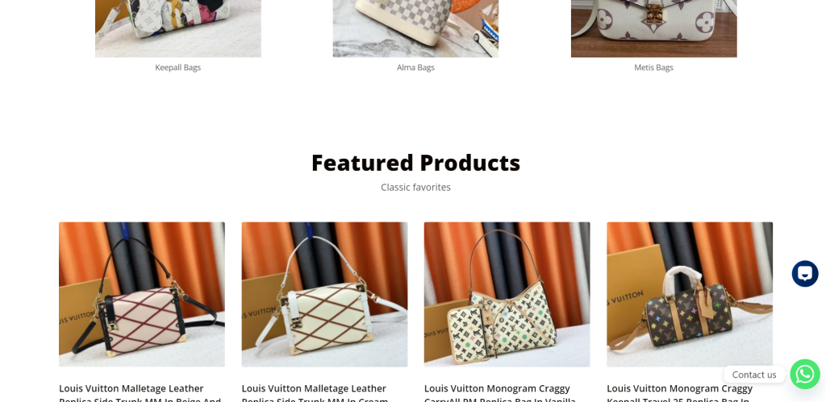This screenshot has width=826, height=402.
Task: Open the Craggy Keepall Travel 25 photo
Action: click(x=690, y=294)
